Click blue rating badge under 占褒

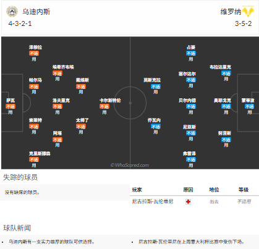tap(191, 53)
